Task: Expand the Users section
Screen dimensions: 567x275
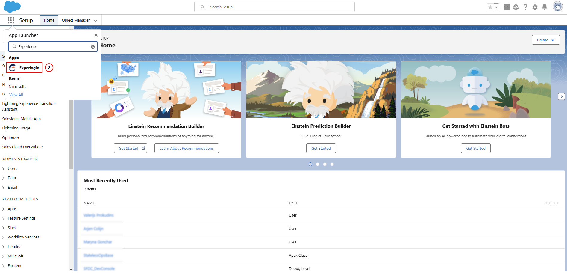Action: [3, 169]
